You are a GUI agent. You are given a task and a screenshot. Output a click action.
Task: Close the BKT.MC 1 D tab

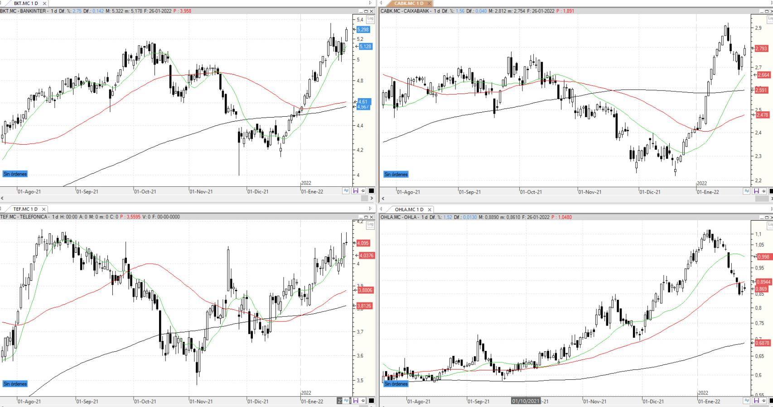44,4
